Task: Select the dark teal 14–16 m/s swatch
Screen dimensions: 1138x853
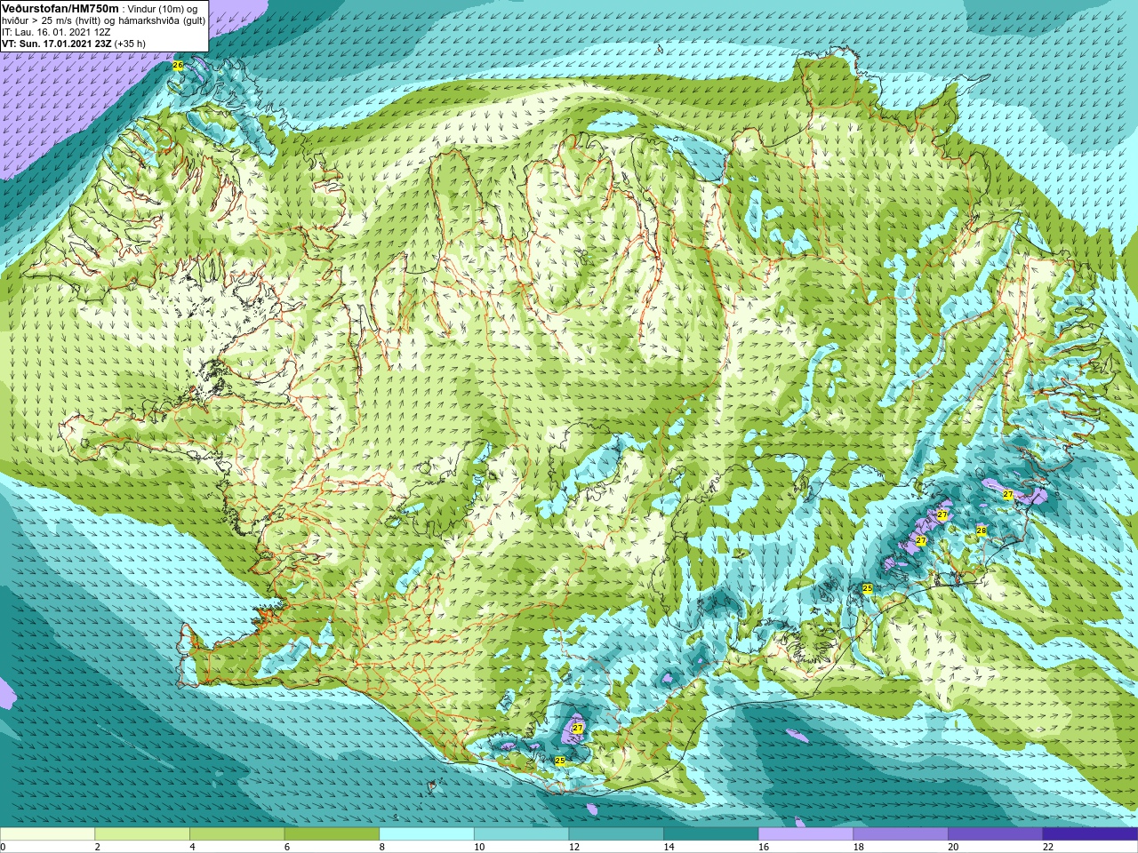Action: coord(711,834)
